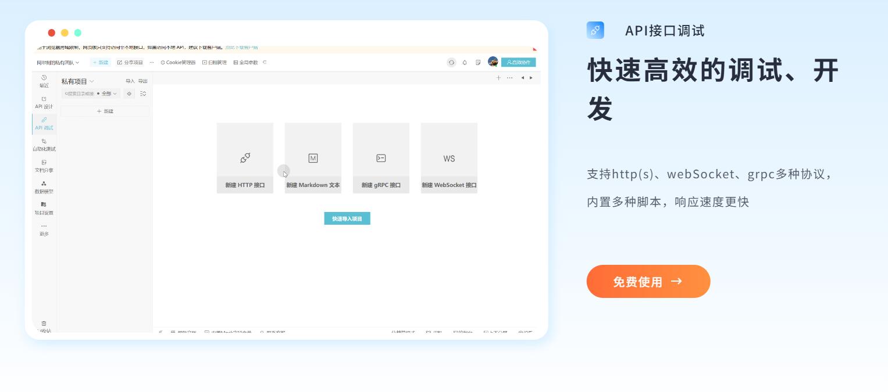
Task: Open the 文档分享 sidebar section
Action: click(44, 166)
